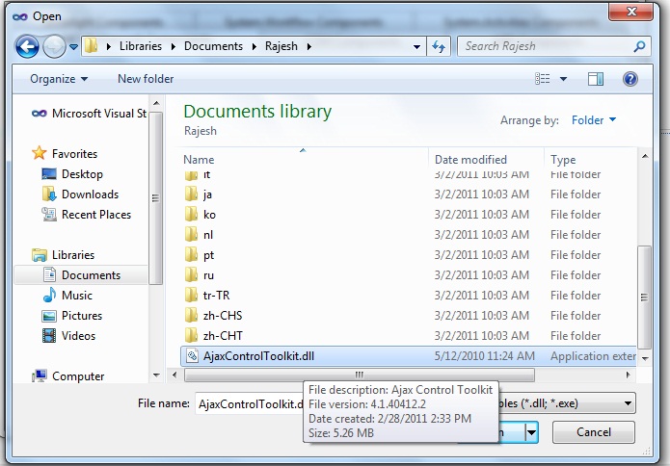Screen dimensions: 670x466
Task: Click the Cancel button
Action: click(594, 432)
